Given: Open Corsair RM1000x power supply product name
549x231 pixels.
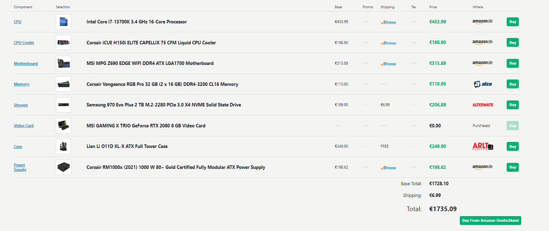Looking at the screenshot, I should tap(176, 167).
